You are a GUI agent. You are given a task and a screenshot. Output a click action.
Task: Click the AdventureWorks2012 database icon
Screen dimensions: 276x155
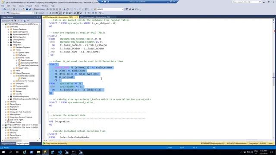11,34
